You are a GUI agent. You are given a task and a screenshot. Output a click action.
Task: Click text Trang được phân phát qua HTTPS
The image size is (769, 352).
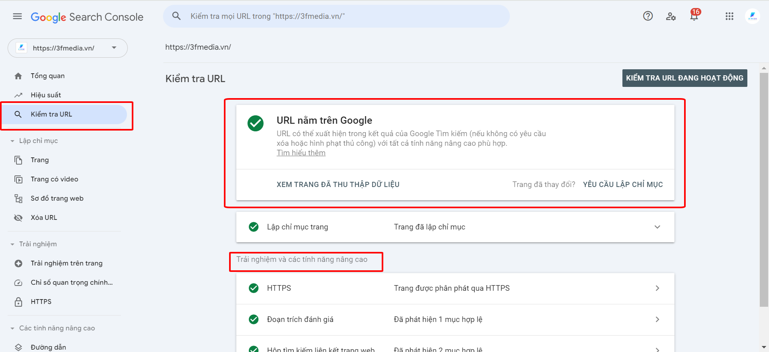tap(452, 288)
